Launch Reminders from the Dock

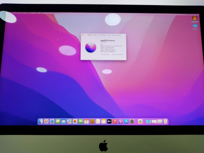pyautogui.click(x=98, y=121)
